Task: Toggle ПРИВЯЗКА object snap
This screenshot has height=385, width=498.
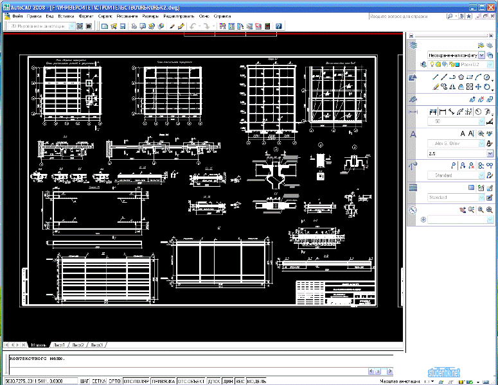Action: click(x=163, y=381)
